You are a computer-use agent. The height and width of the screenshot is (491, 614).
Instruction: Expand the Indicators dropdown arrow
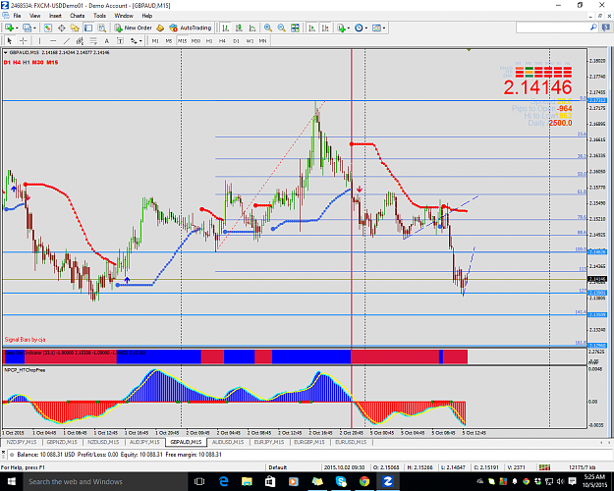[x=348, y=27]
